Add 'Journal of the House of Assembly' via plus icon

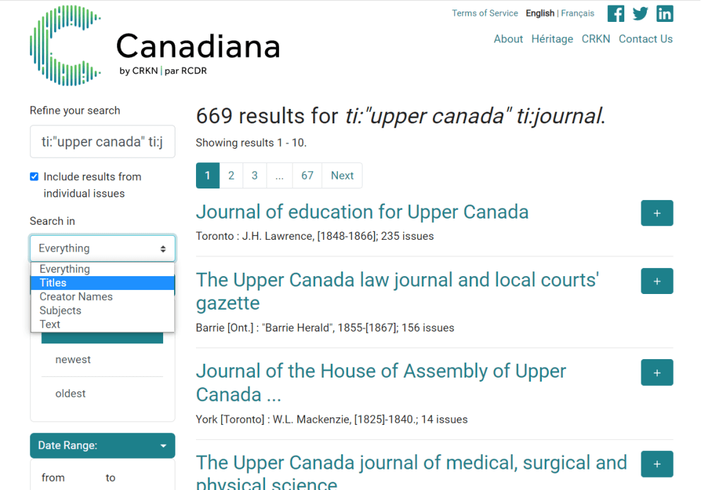click(x=656, y=372)
